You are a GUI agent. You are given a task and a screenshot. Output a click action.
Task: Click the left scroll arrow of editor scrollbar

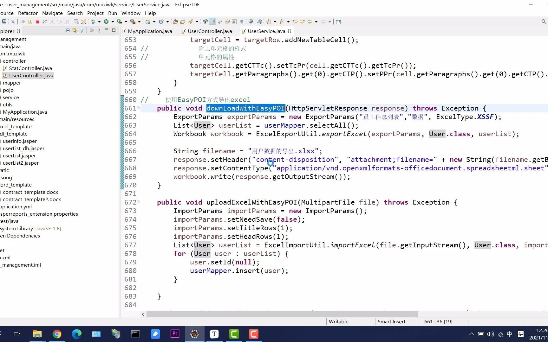(143, 314)
